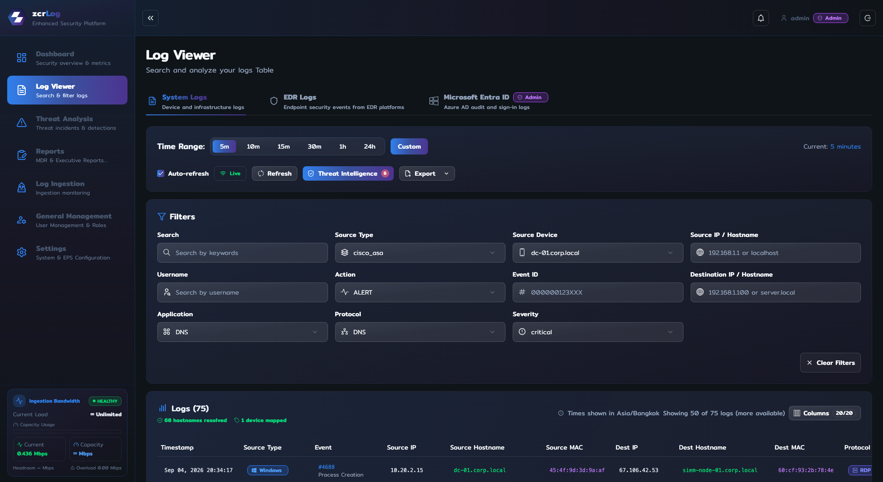Click the Live wifi status indicator
The image size is (883, 482).
[230, 173]
